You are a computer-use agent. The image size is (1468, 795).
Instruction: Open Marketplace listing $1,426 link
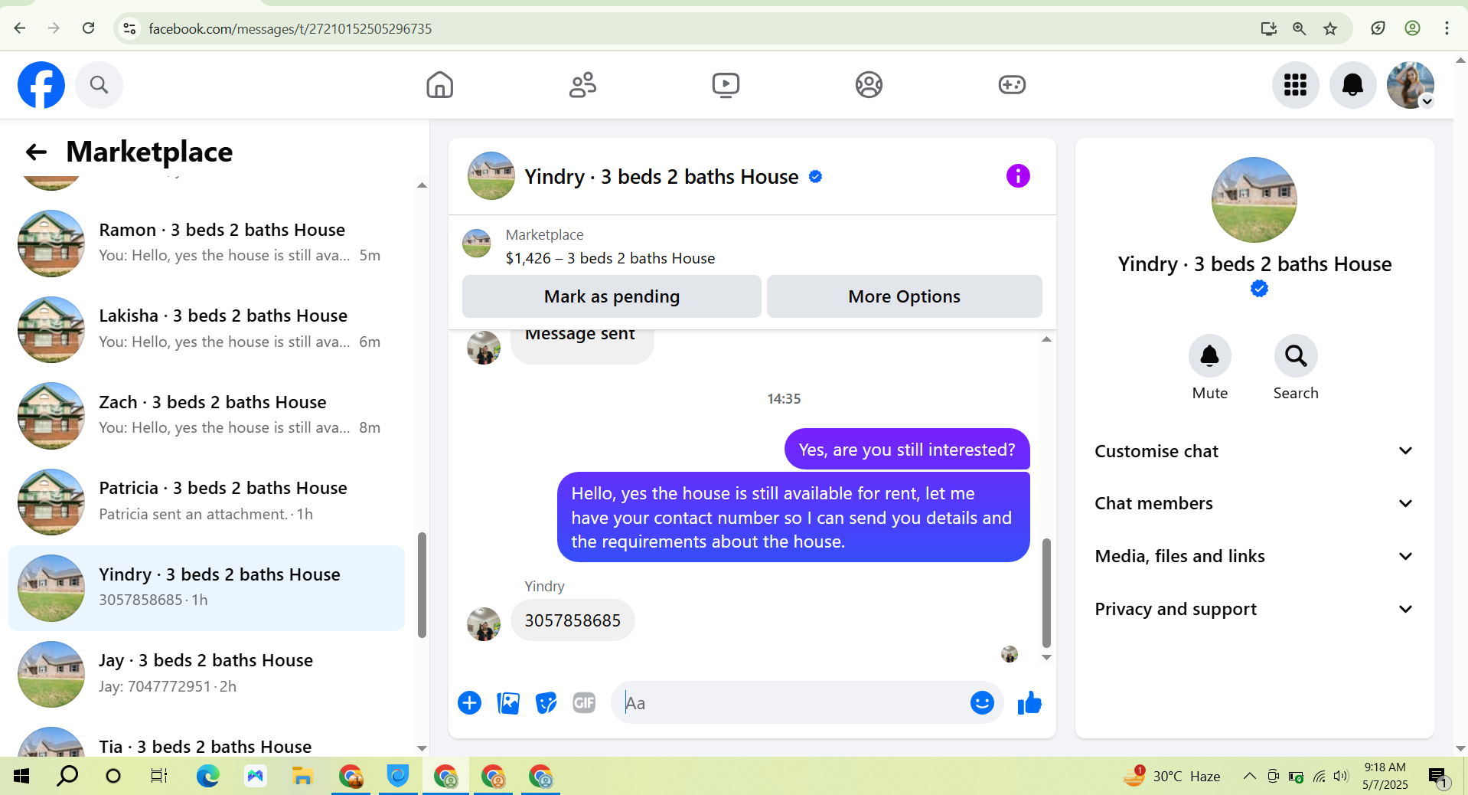point(610,258)
